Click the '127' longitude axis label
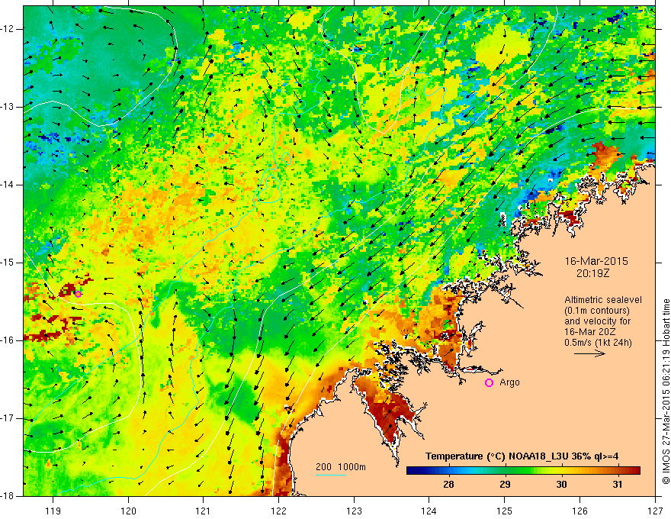The width and height of the screenshot is (671, 519). [655, 511]
